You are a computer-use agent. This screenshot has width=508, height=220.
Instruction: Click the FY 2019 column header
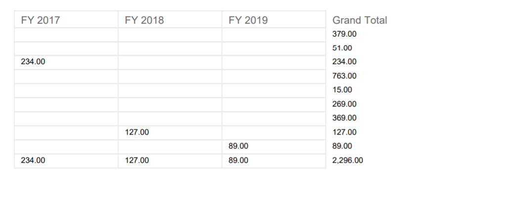pyautogui.click(x=248, y=20)
